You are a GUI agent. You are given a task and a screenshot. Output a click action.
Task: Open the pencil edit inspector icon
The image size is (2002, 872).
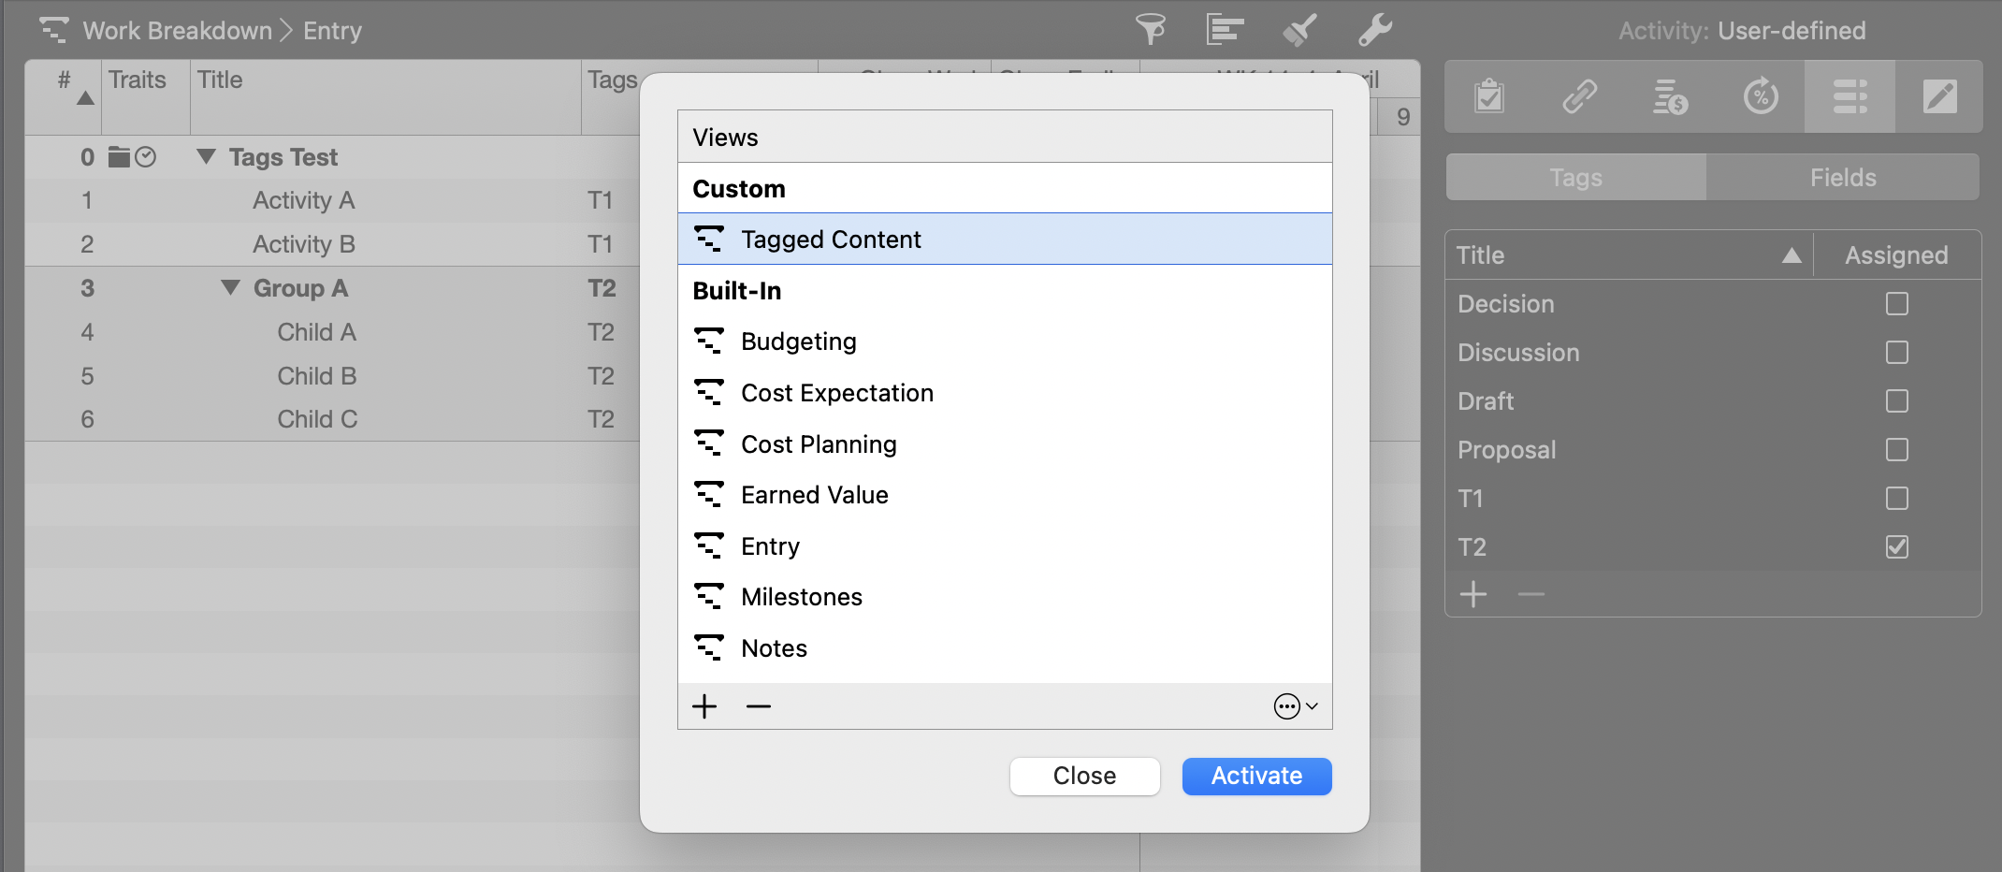coord(1939,96)
